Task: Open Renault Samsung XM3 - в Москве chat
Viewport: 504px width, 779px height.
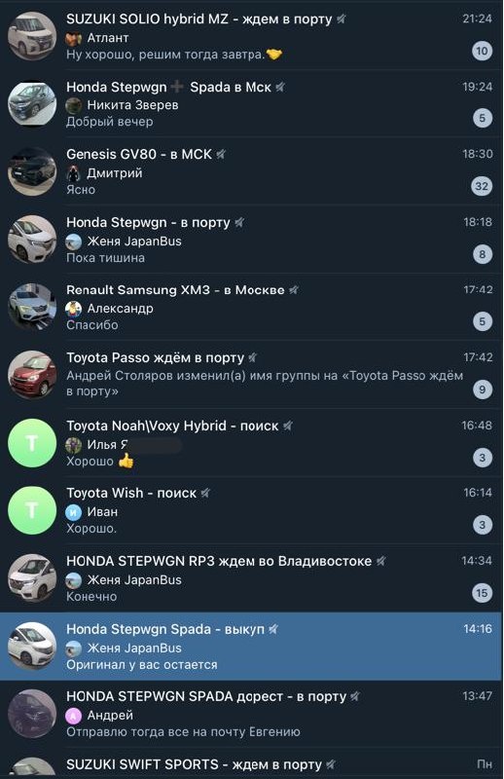Action: (x=251, y=308)
